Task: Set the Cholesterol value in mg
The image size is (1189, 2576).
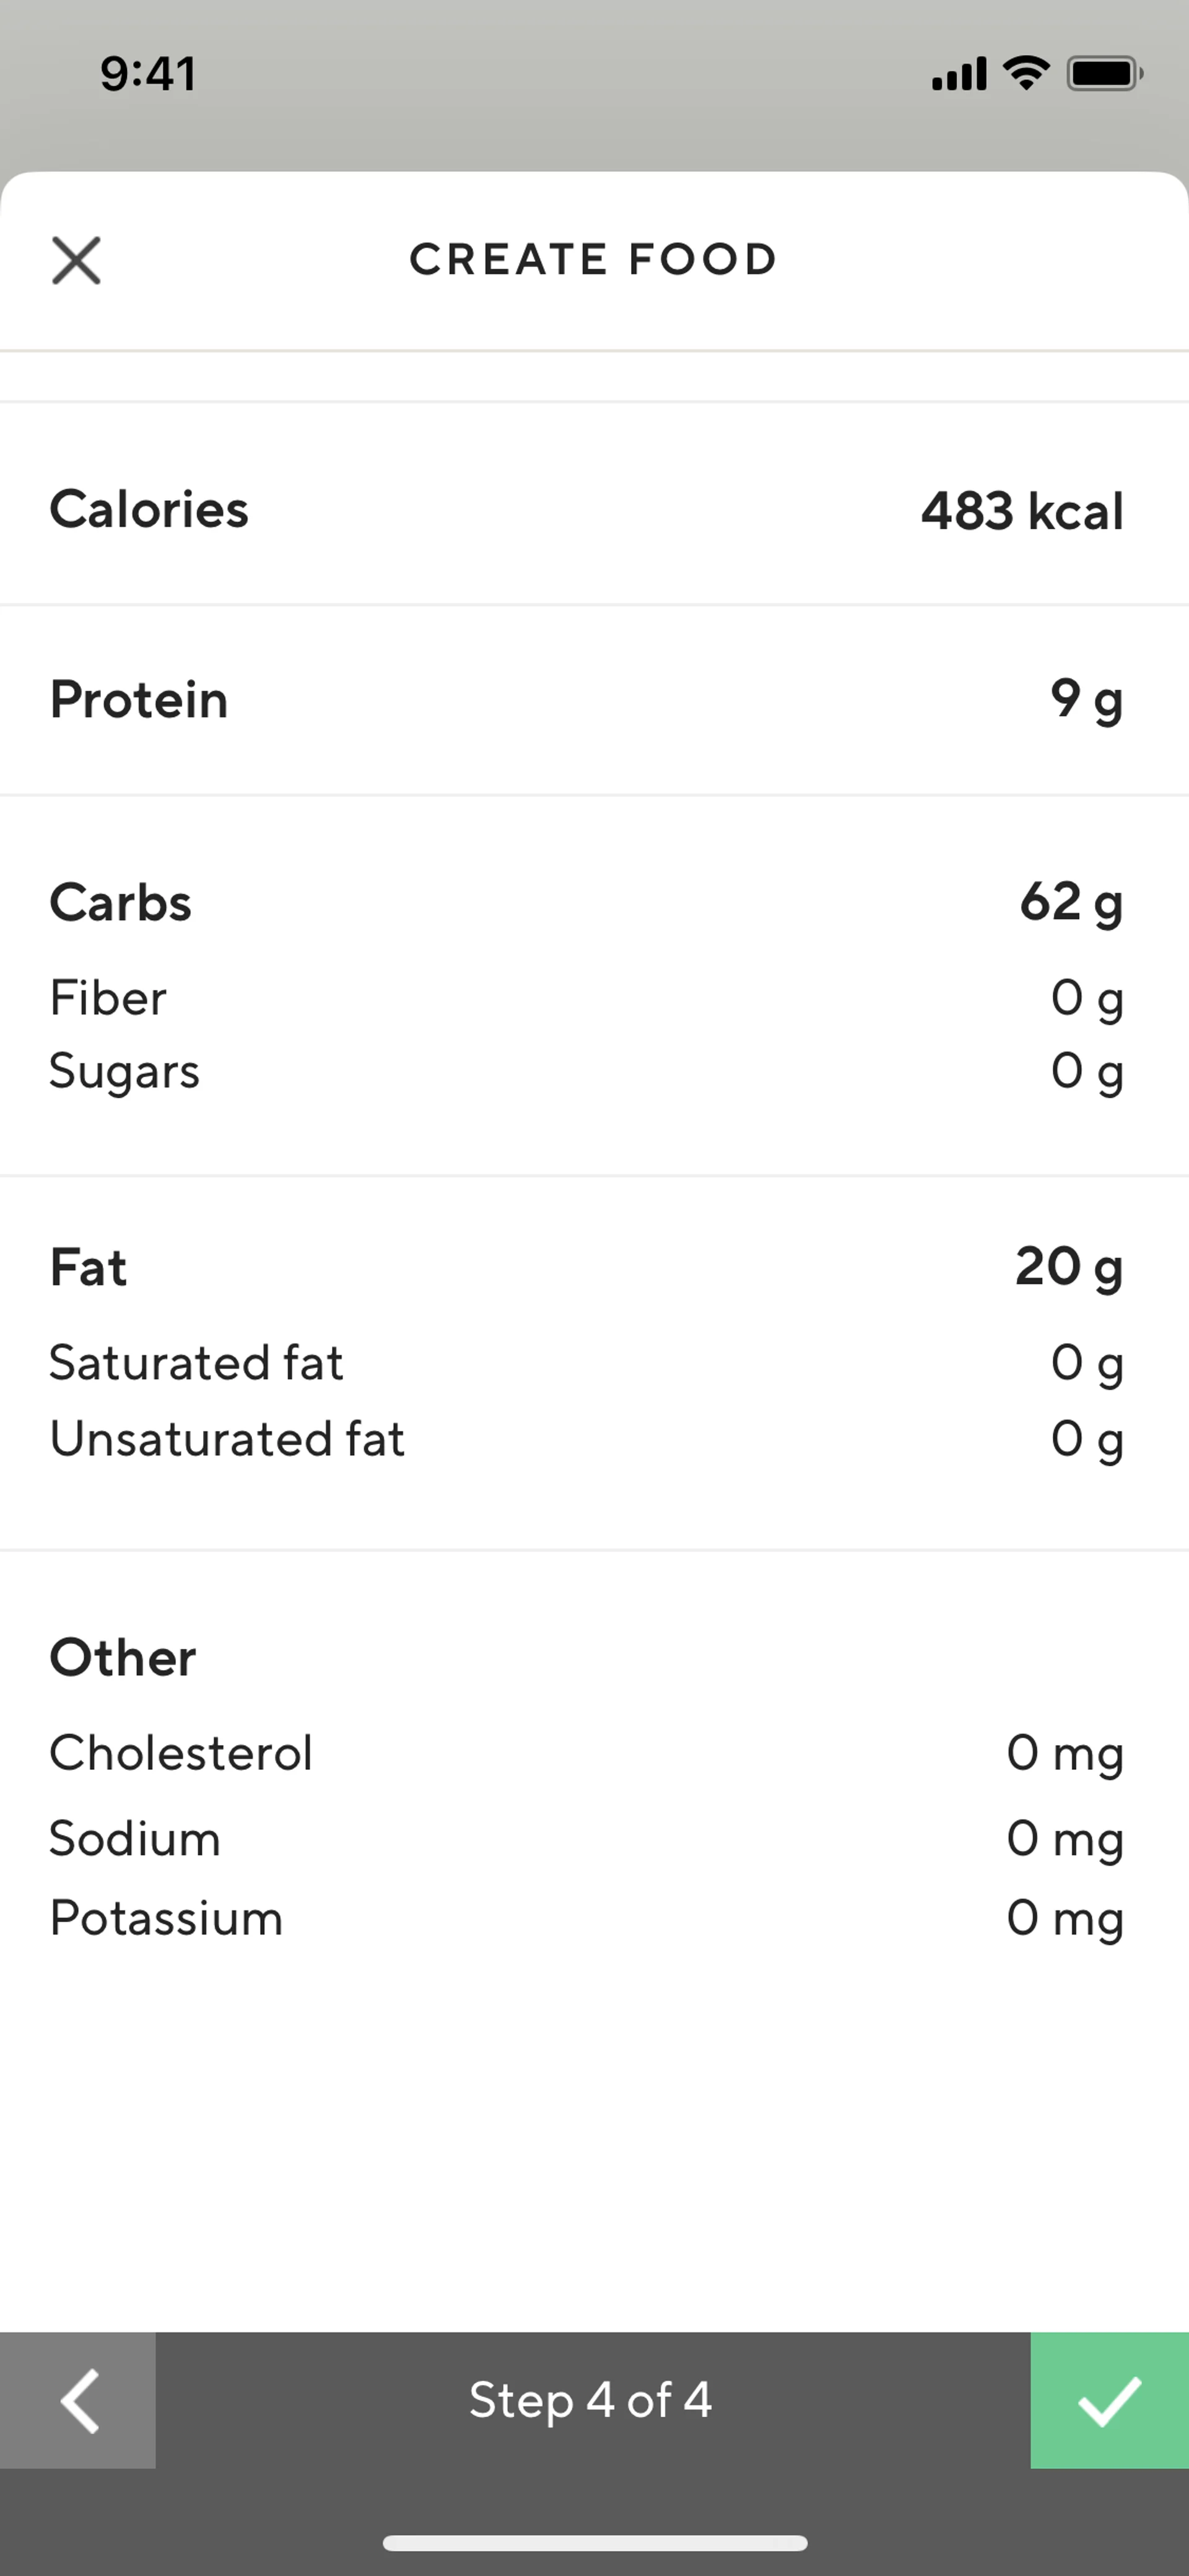Action: (1064, 1753)
